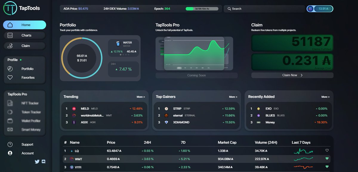This screenshot has width=358, height=172.
Task: Unfavorite WMT with its heart toggle
Action: coord(327,159)
